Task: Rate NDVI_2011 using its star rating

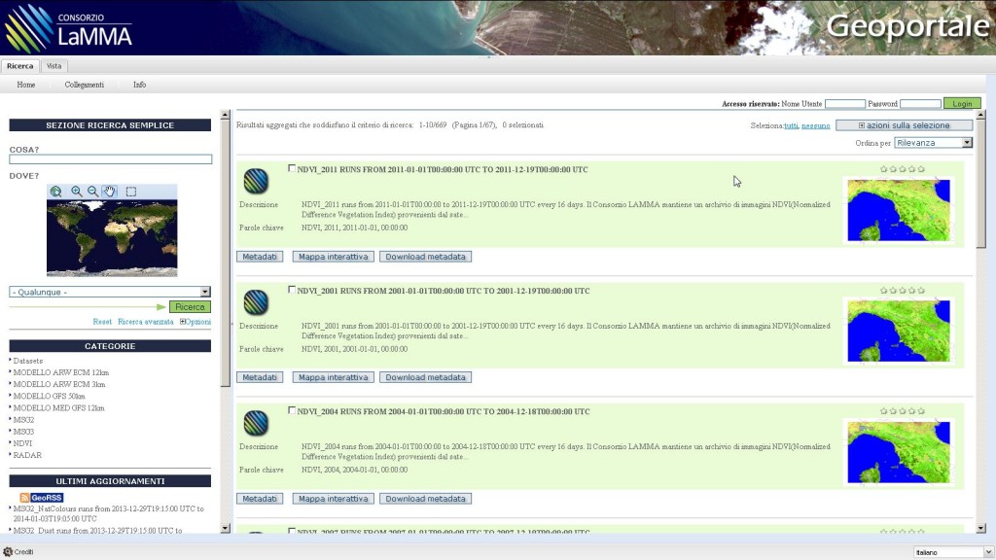Action: point(900,166)
